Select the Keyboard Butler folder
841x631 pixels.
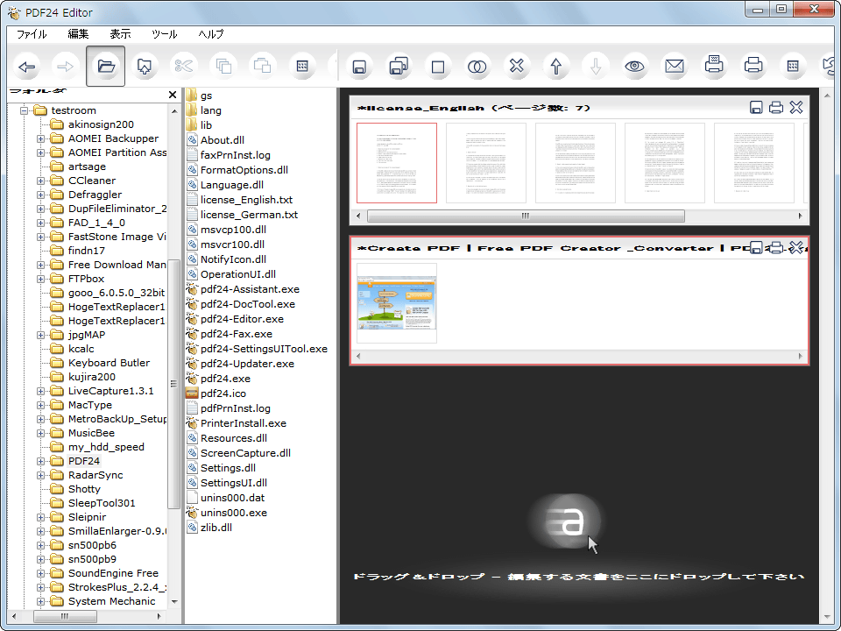(109, 363)
